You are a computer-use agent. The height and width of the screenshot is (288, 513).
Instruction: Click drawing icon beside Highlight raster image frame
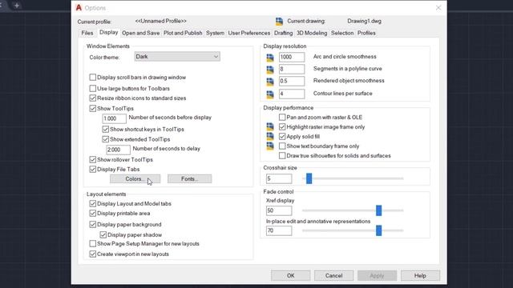tap(270, 126)
